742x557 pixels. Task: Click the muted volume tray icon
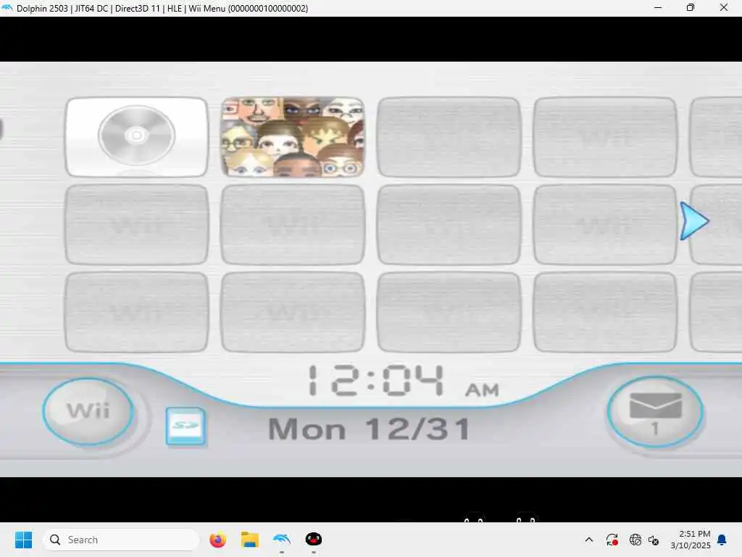pyautogui.click(x=654, y=540)
